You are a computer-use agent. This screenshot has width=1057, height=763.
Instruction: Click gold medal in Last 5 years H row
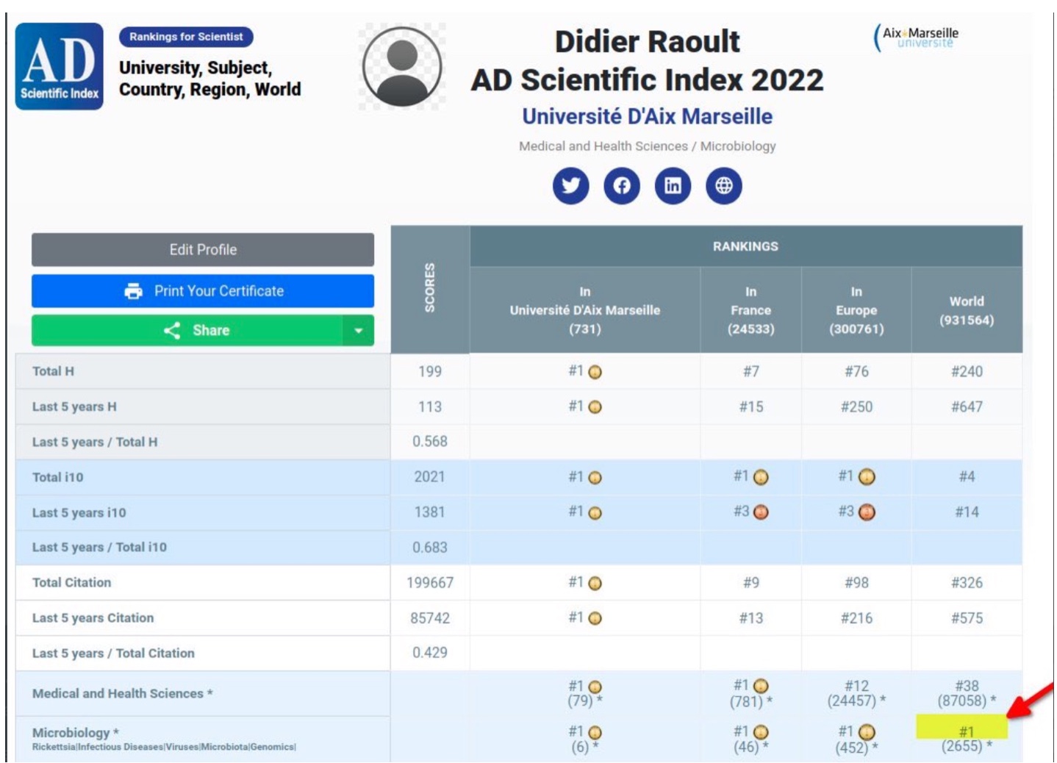click(595, 407)
